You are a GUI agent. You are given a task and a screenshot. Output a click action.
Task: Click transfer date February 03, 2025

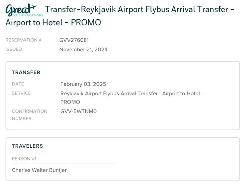(x=83, y=84)
